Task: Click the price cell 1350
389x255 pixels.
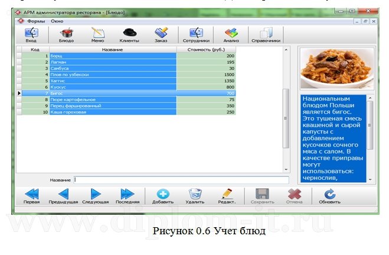Action: click(206, 81)
